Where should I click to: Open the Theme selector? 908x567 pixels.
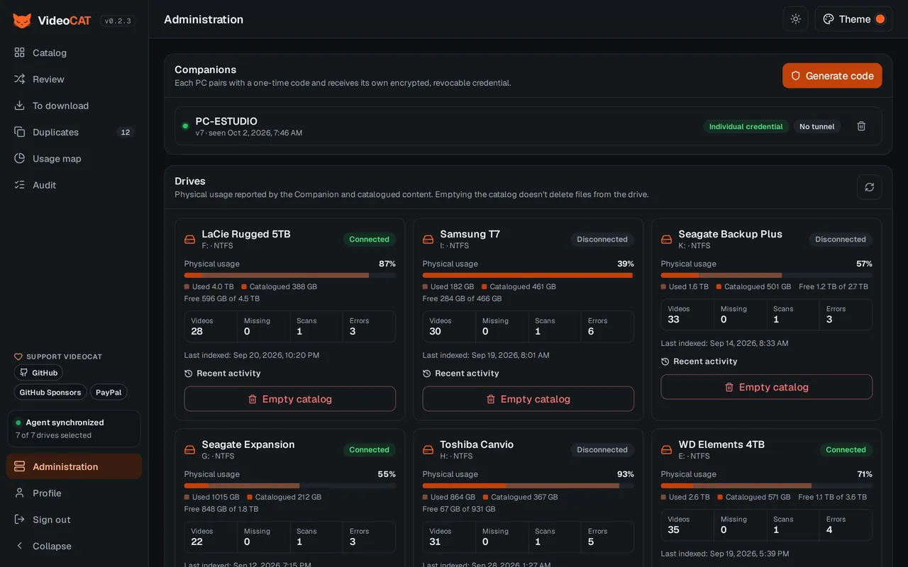coord(853,19)
